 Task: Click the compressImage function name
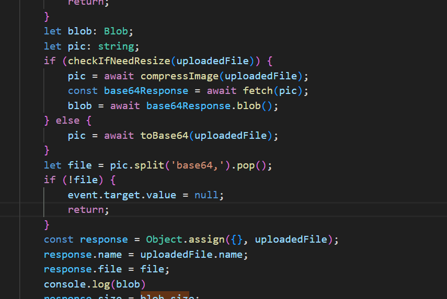coord(179,76)
